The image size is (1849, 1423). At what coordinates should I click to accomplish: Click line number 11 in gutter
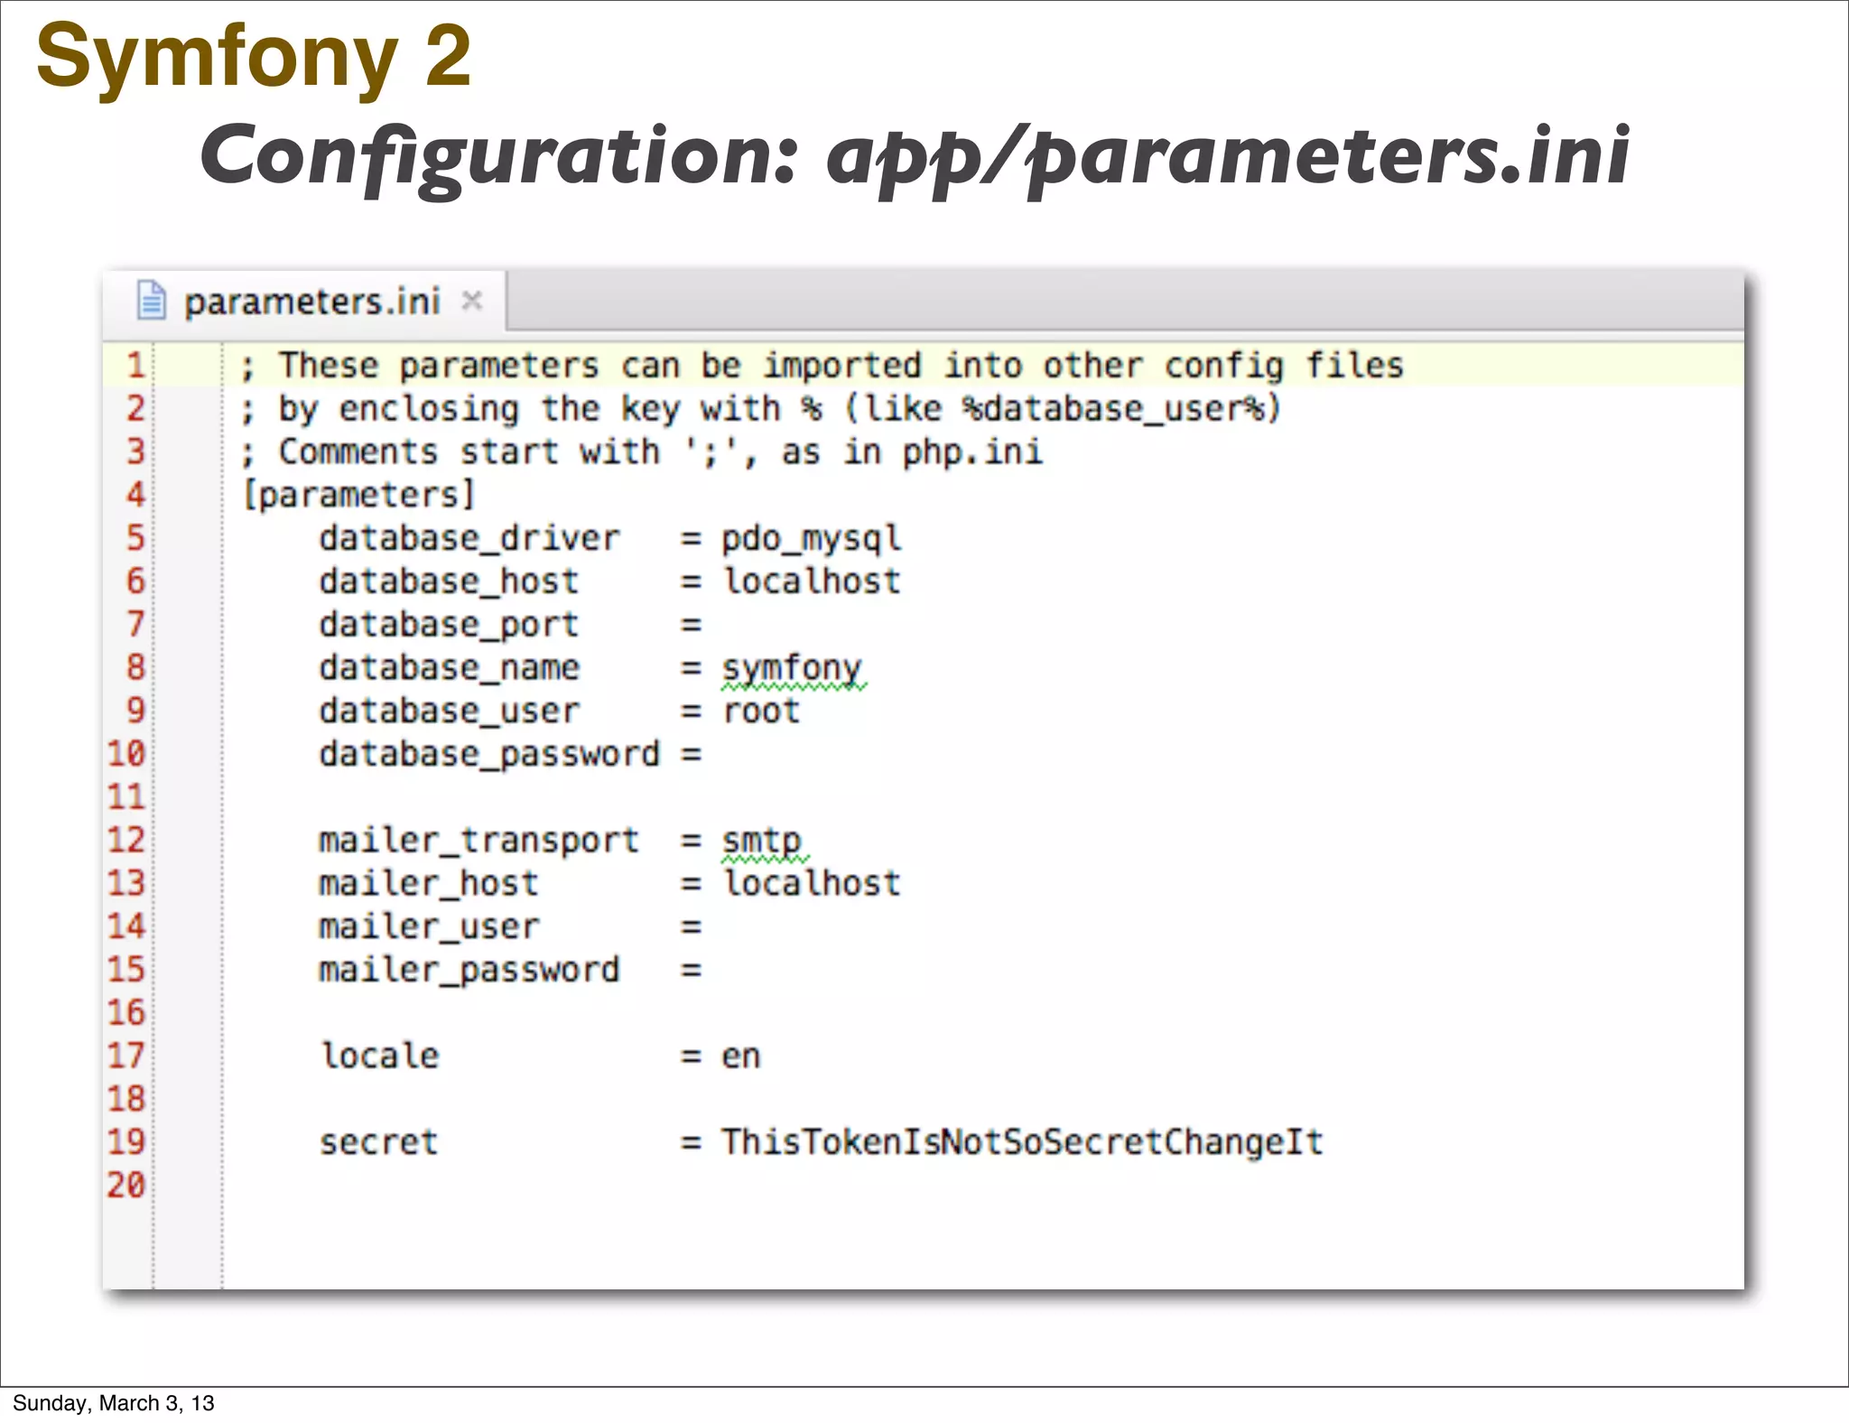[x=126, y=797]
